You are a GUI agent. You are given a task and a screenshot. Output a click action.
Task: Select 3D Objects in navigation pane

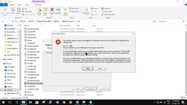[x=11, y=67]
